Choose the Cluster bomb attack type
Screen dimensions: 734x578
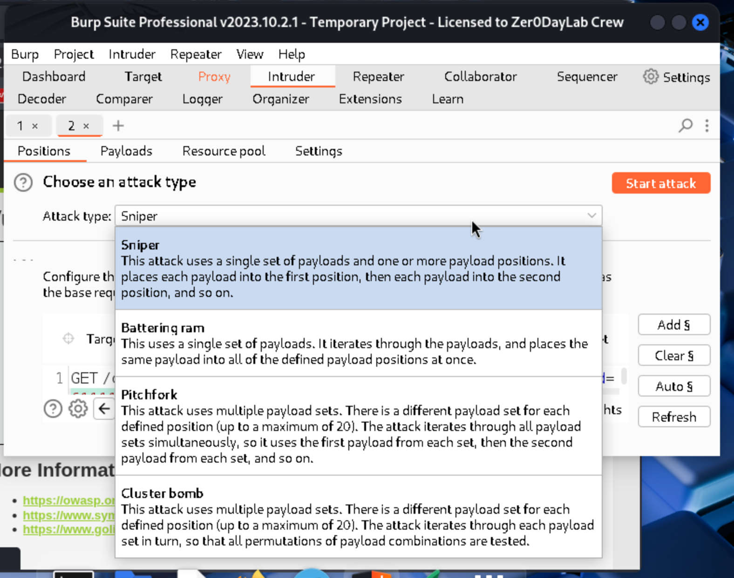359,517
